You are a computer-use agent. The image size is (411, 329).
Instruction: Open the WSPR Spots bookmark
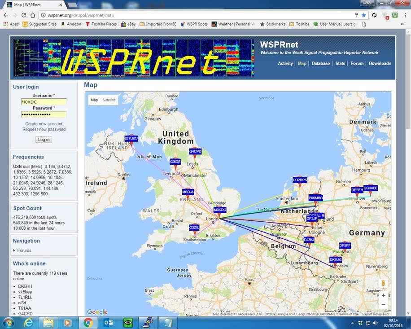194,24
